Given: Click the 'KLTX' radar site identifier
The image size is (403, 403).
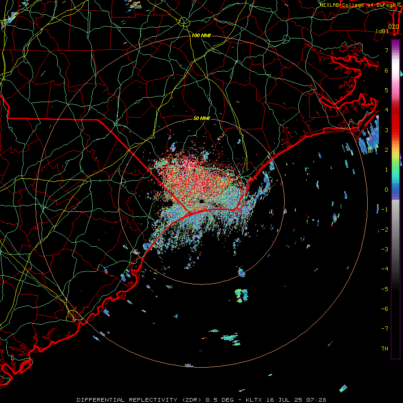Looking at the screenshot, I should point(254,400).
